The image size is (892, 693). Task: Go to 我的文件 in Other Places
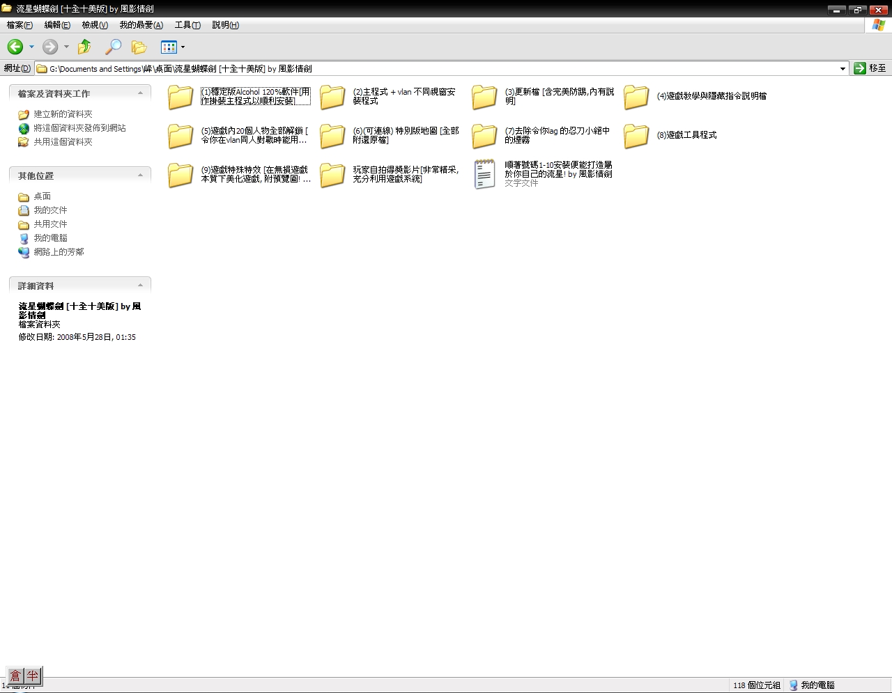click(x=51, y=210)
